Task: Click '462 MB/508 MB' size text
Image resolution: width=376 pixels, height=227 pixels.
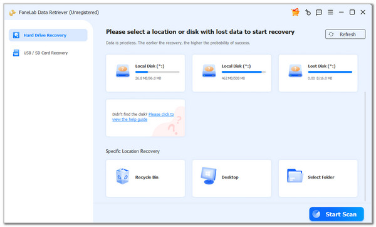Action: click(233, 78)
